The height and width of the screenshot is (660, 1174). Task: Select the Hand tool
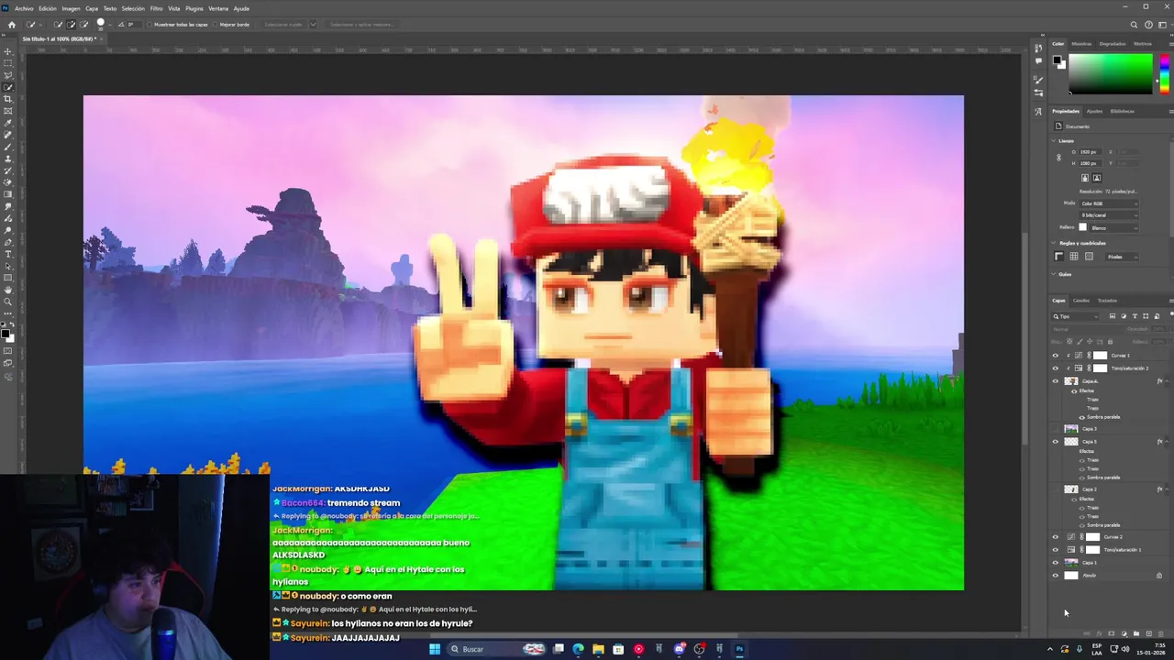coord(8,290)
